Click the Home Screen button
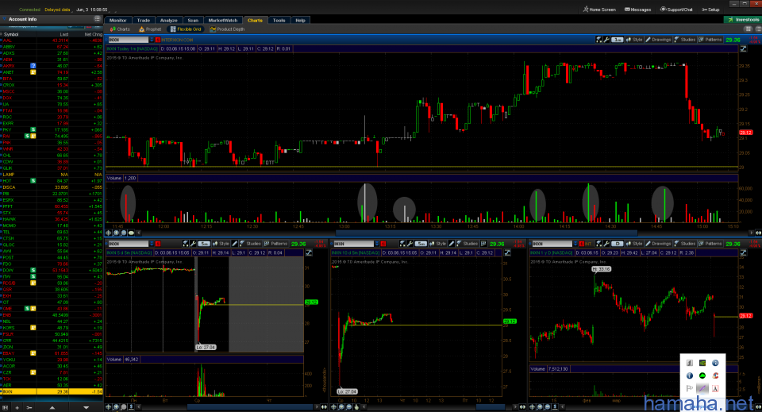Screen dimensions: 762x412 (x=599, y=10)
